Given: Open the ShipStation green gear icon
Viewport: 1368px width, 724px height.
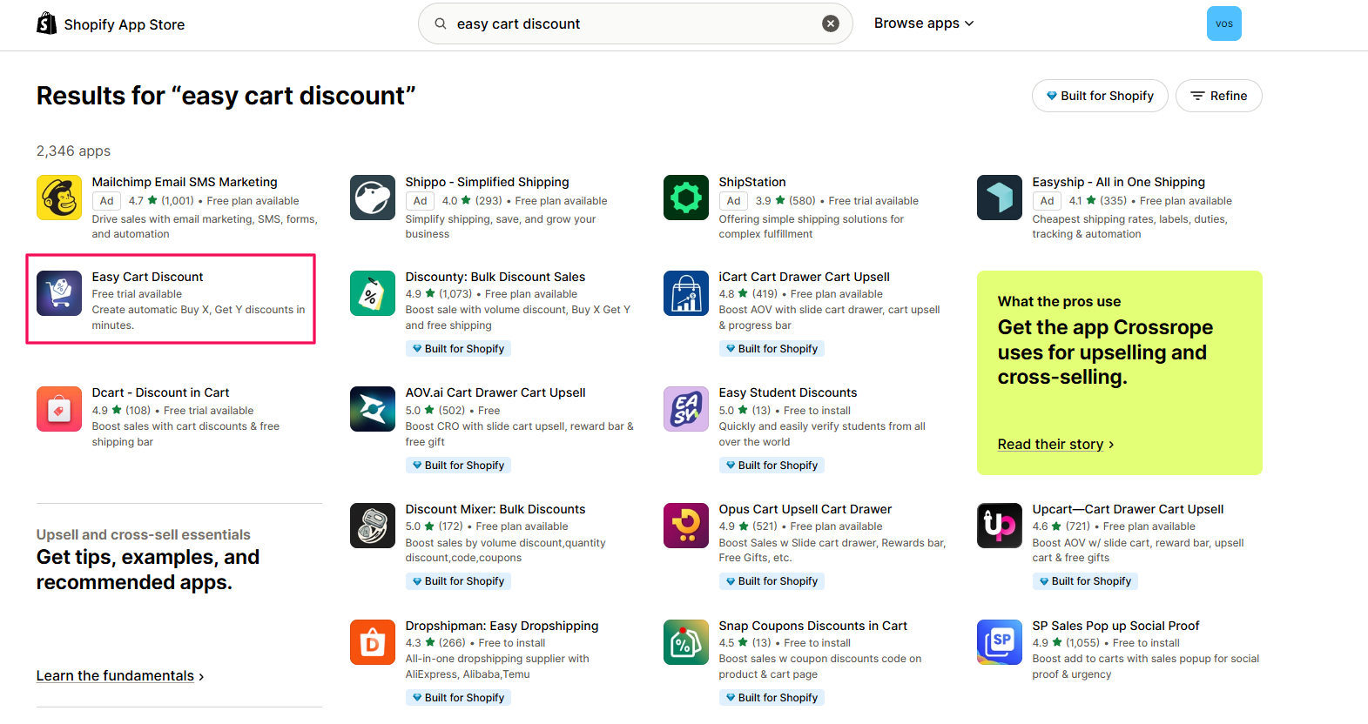Looking at the screenshot, I should (685, 198).
